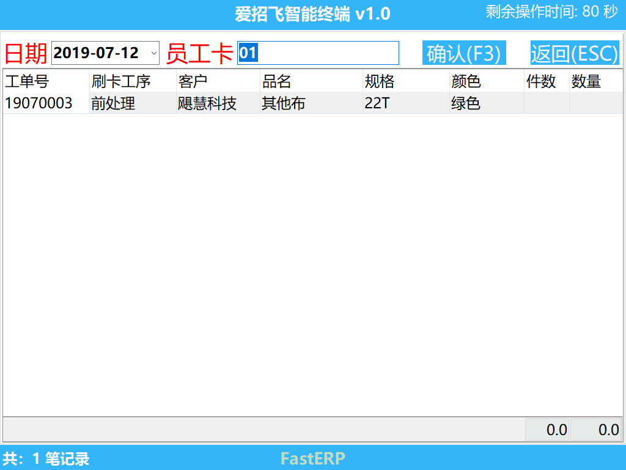
Task: Sort by 工单号 column header
Action: 46,81
